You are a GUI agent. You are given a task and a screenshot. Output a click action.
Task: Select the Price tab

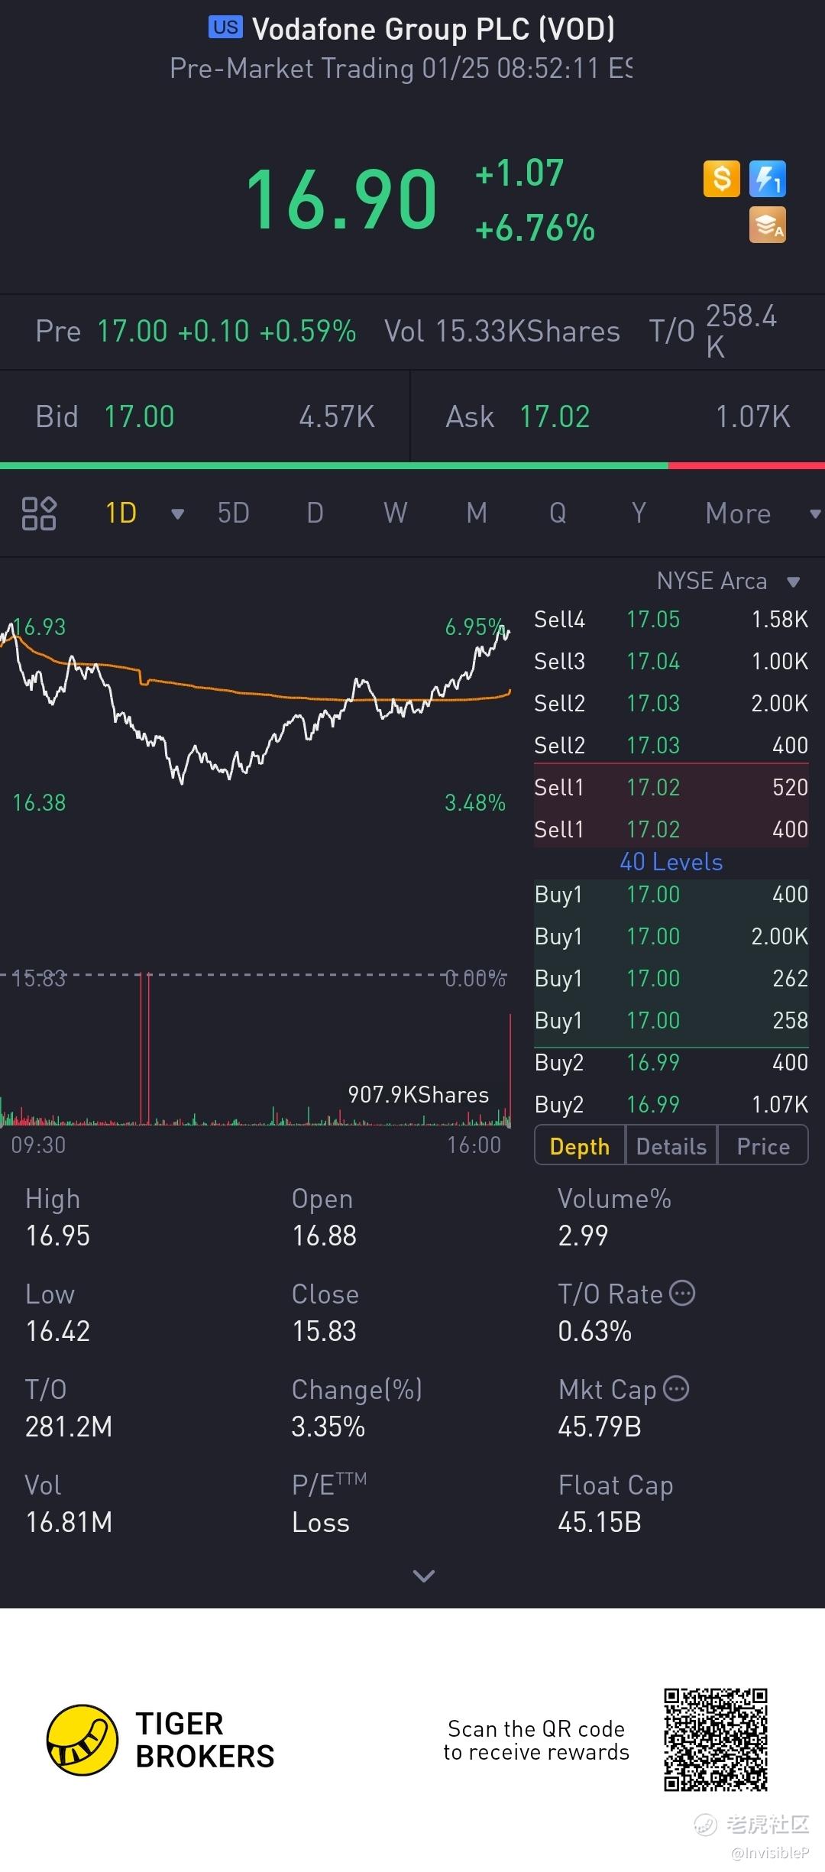pos(763,1145)
